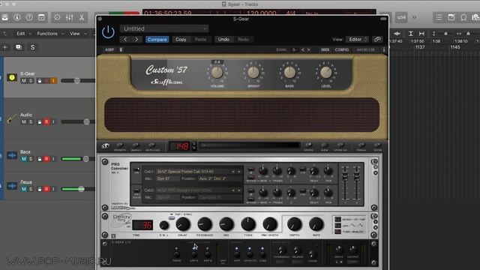
Task: Click the Delay DEPTH knob
Action: click(294, 224)
